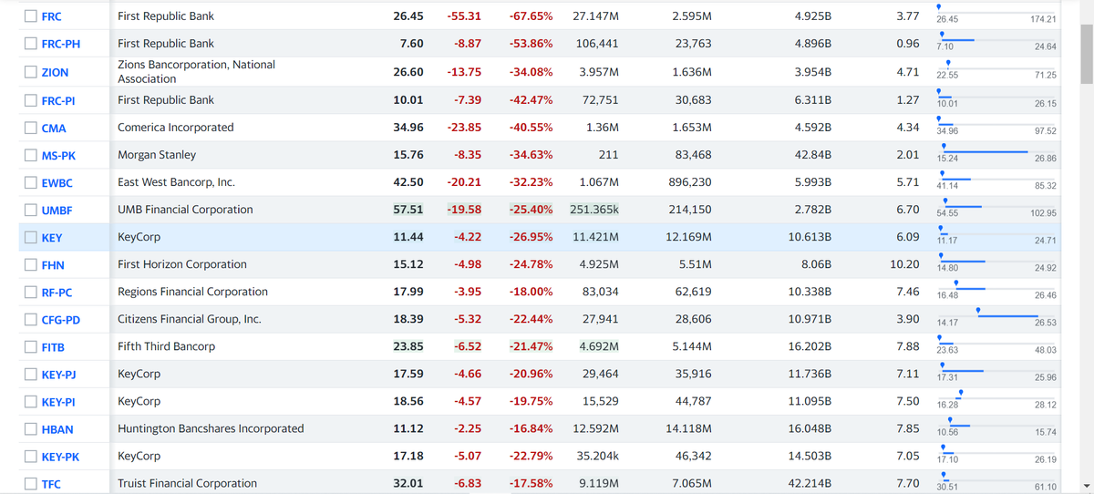Click the -67.65% change value
Image resolution: width=1094 pixels, height=494 pixels.
[531, 16]
